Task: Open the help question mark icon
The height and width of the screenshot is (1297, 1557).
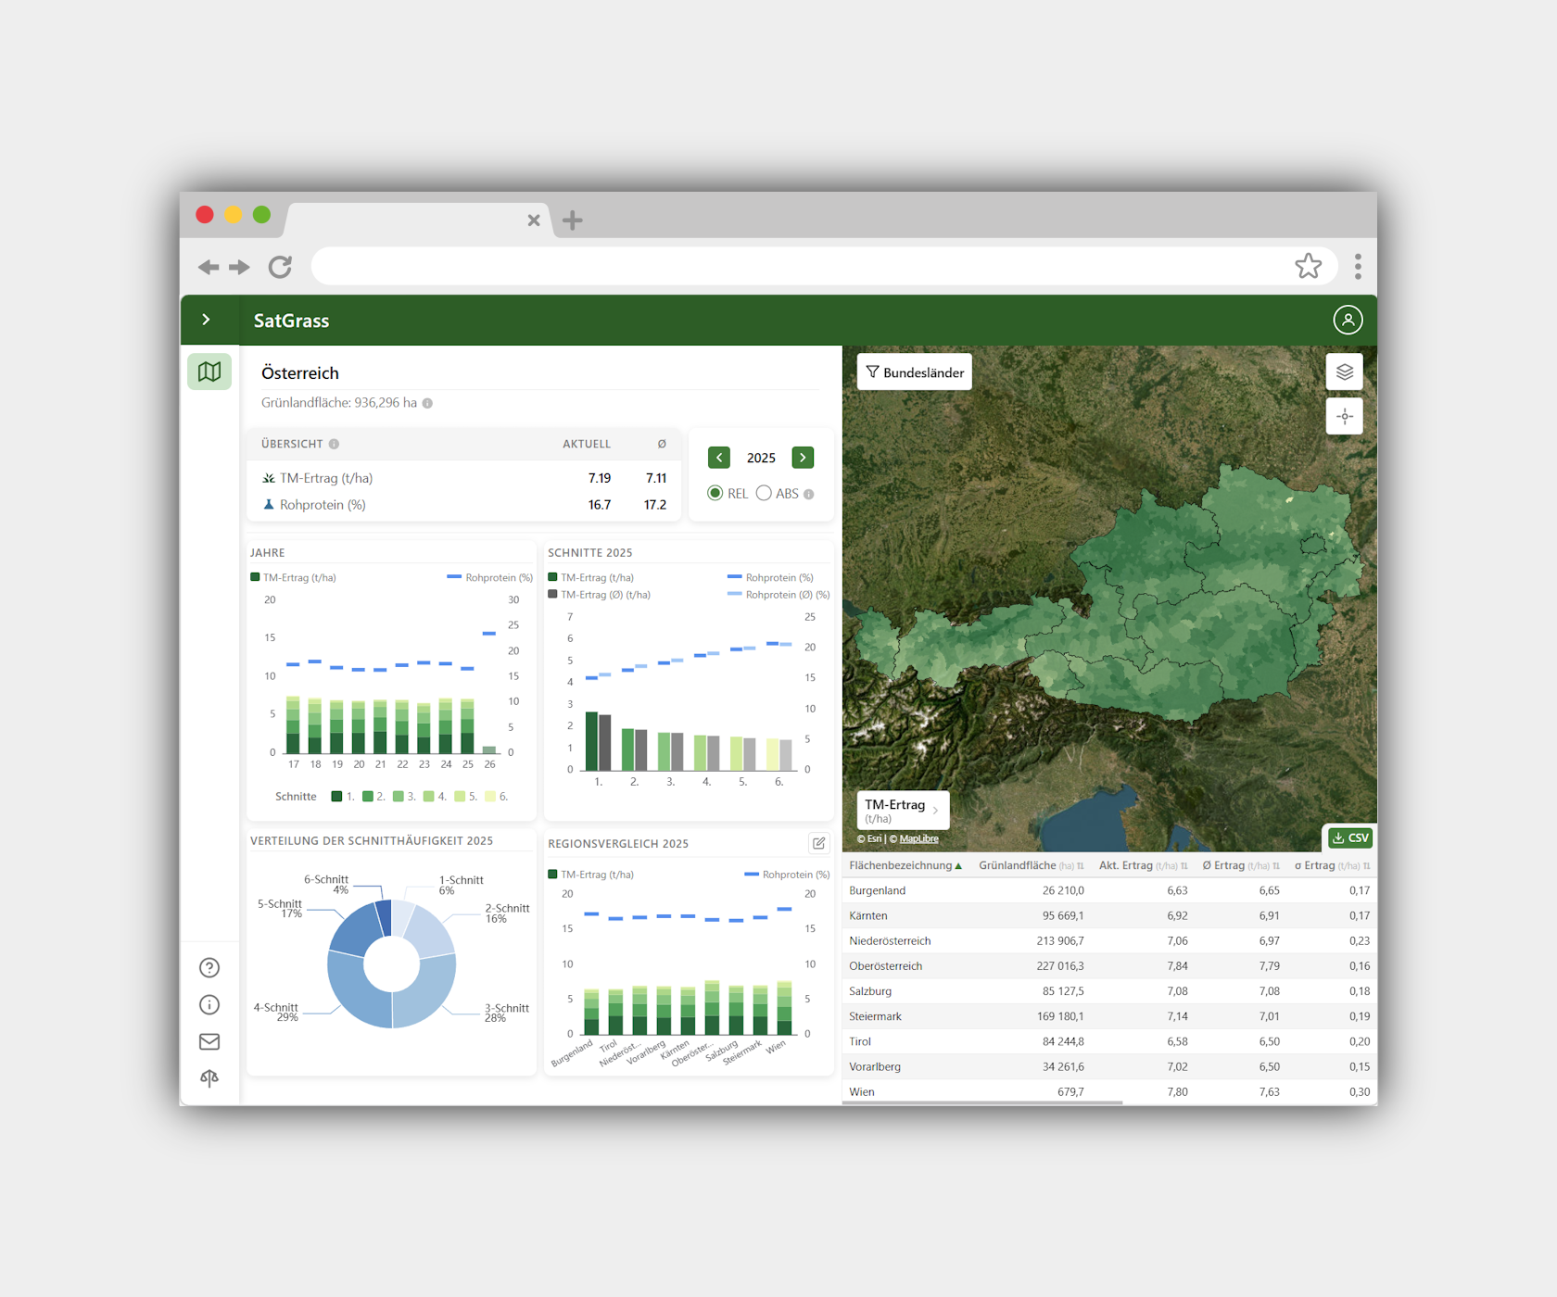Action: tap(209, 967)
